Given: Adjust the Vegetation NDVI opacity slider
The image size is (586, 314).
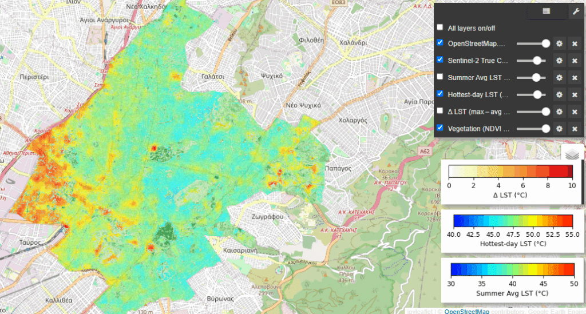Looking at the screenshot, I should click(533, 129).
